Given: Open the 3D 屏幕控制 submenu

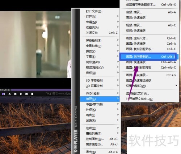Looking at the screenshot, I should [100, 86].
